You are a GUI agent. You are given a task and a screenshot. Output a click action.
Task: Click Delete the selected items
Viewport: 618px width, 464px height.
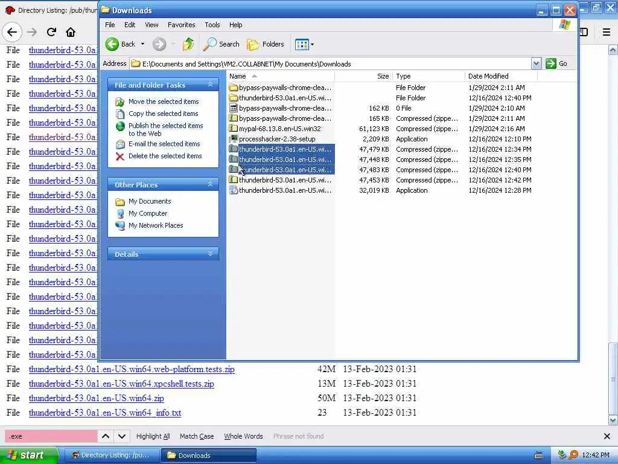[x=165, y=156]
